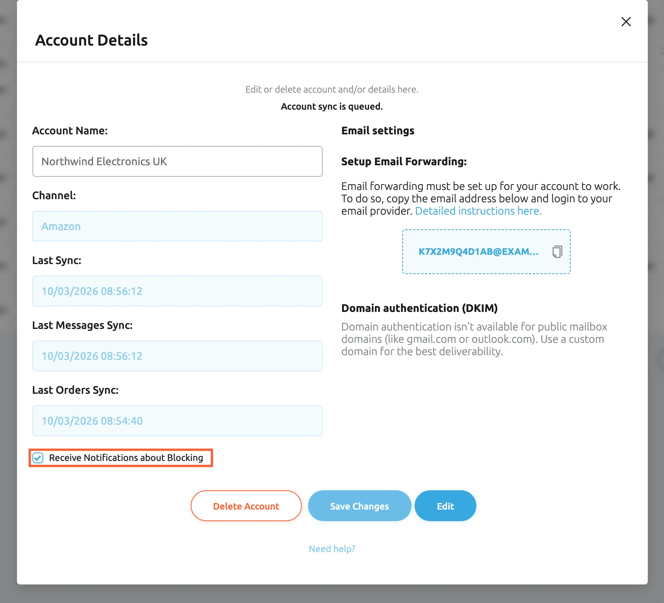This screenshot has width=664, height=603.
Task: Click the Account Name input field
Action: pyautogui.click(x=178, y=161)
